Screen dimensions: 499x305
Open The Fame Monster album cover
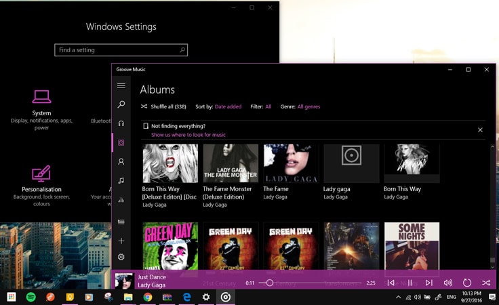click(x=231, y=163)
